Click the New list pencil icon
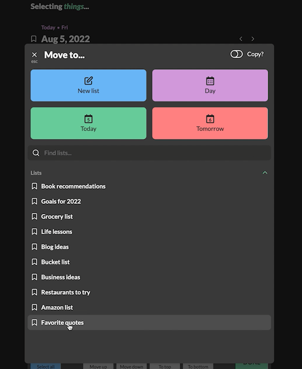Viewport: 302px width, 369px height. click(x=88, y=81)
